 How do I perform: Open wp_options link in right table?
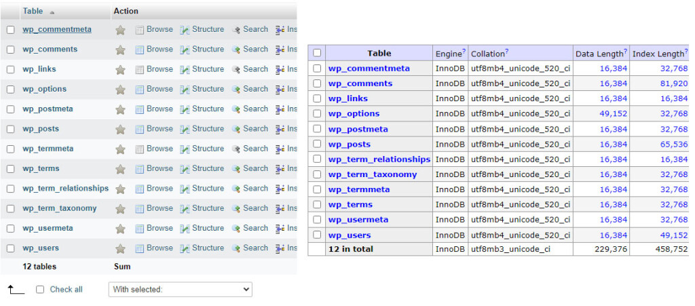[354, 113]
